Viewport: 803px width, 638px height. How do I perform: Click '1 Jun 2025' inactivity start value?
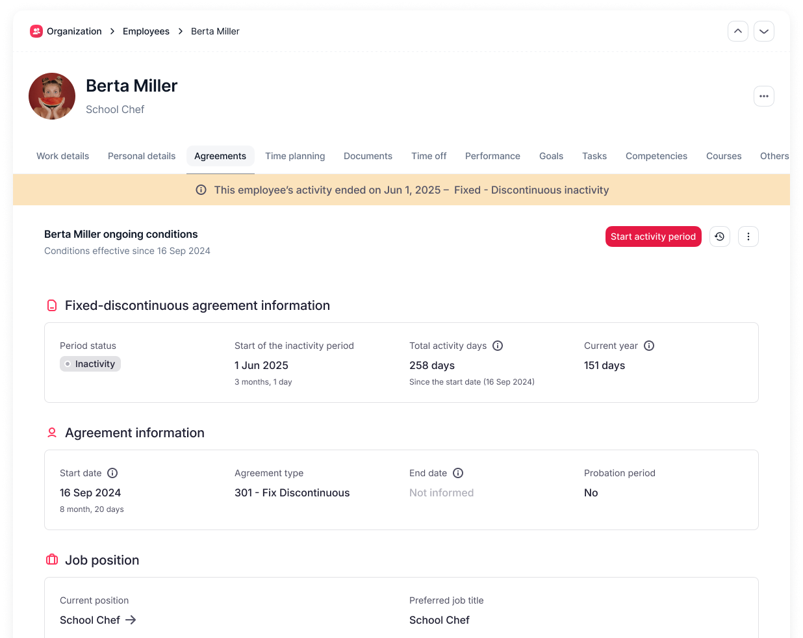point(261,365)
